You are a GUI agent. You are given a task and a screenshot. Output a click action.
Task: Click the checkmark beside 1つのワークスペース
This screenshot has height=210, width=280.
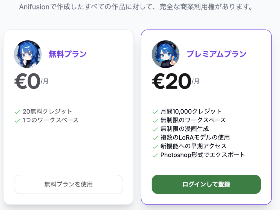(x=17, y=121)
